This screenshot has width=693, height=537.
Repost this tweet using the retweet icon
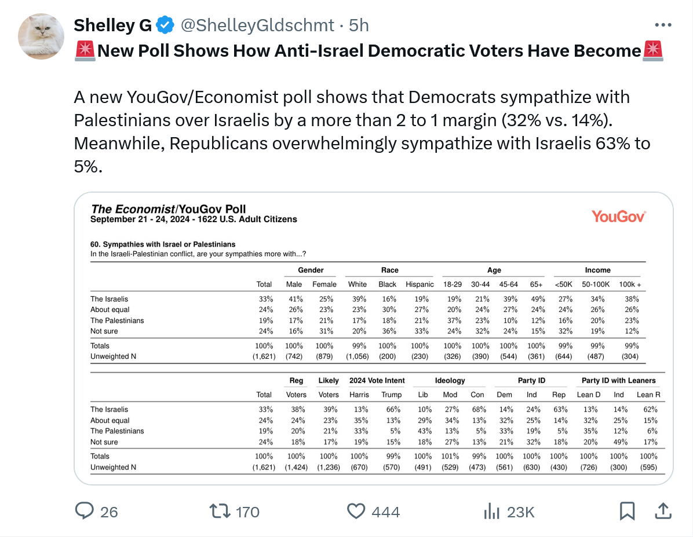(219, 512)
